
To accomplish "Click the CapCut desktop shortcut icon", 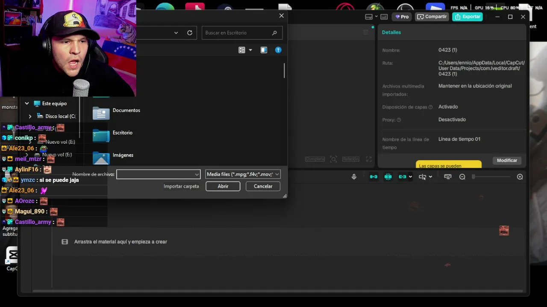I will coord(12,258).
